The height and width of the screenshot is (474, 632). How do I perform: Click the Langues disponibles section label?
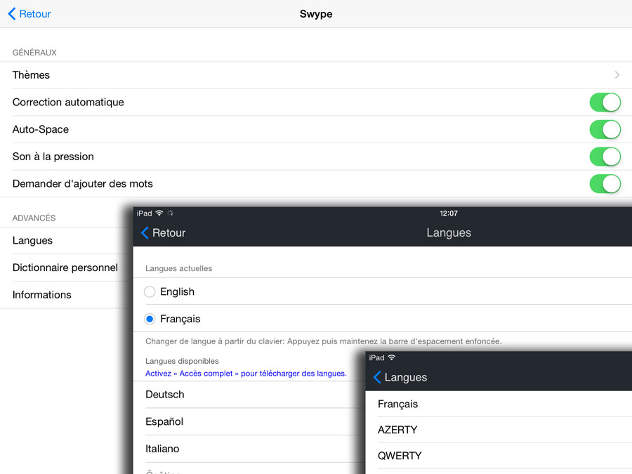182,361
